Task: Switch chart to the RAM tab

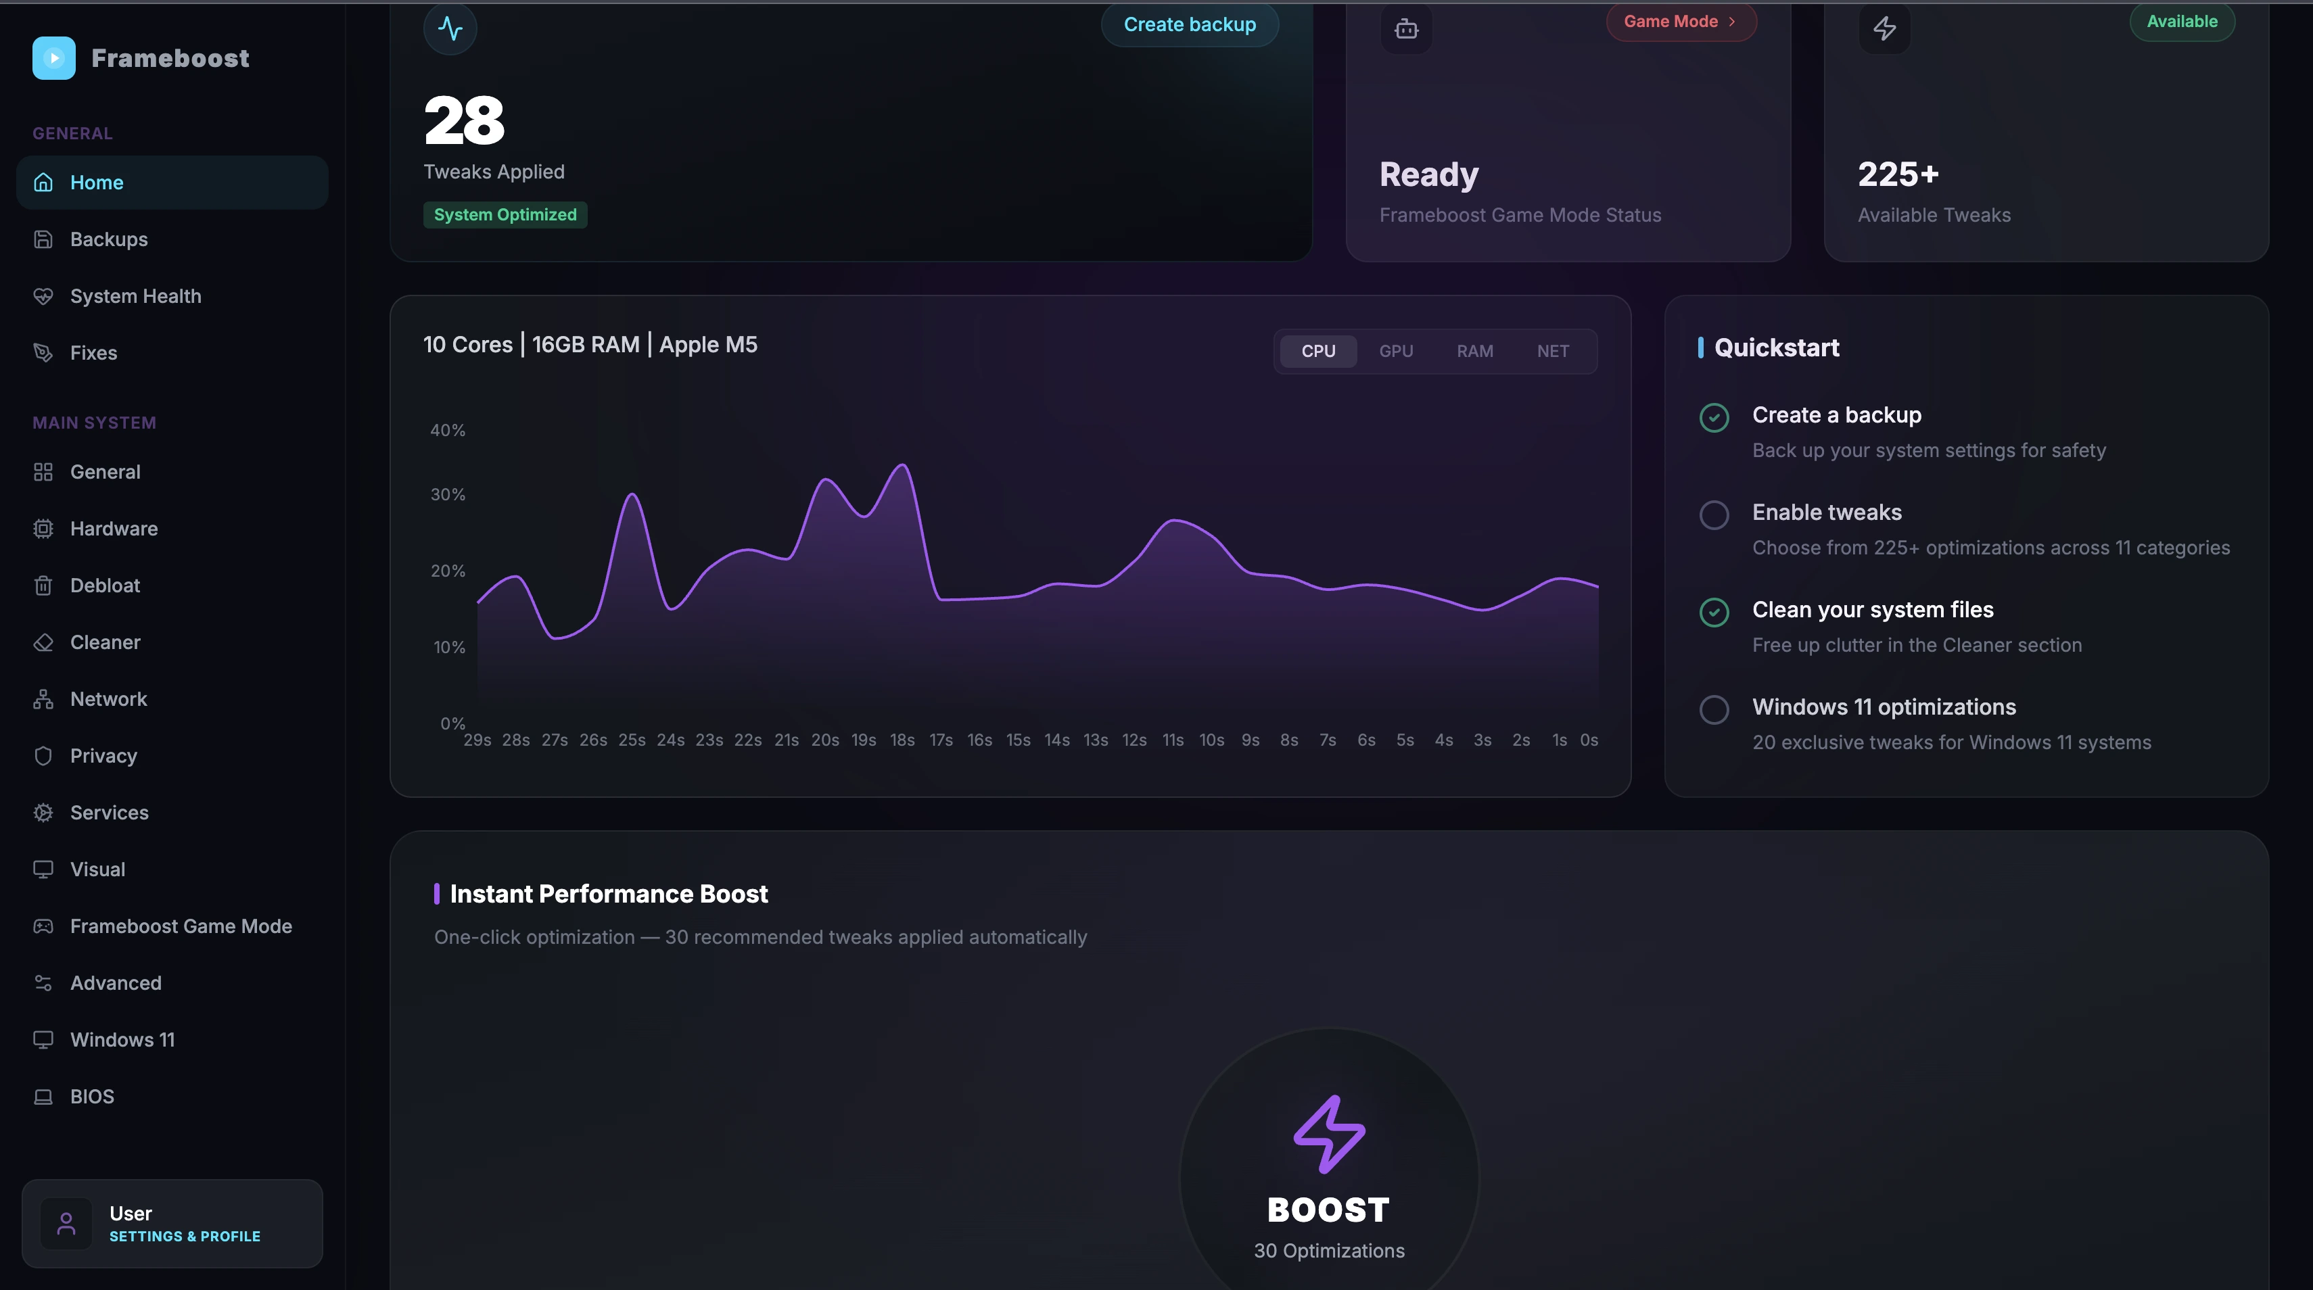Action: [x=1474, y=351]
